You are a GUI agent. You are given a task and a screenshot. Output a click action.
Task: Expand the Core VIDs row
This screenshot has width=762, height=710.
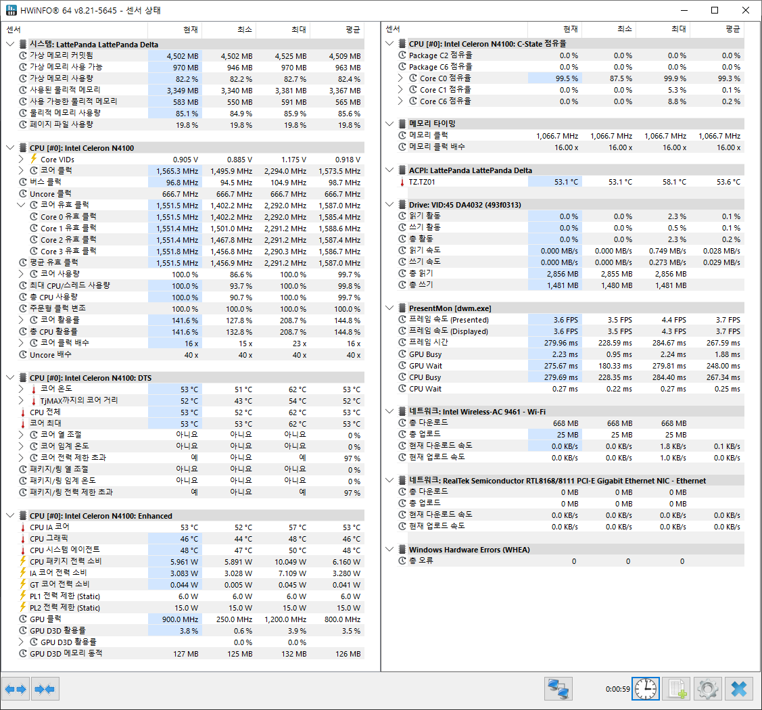click(x=21, y=159)
